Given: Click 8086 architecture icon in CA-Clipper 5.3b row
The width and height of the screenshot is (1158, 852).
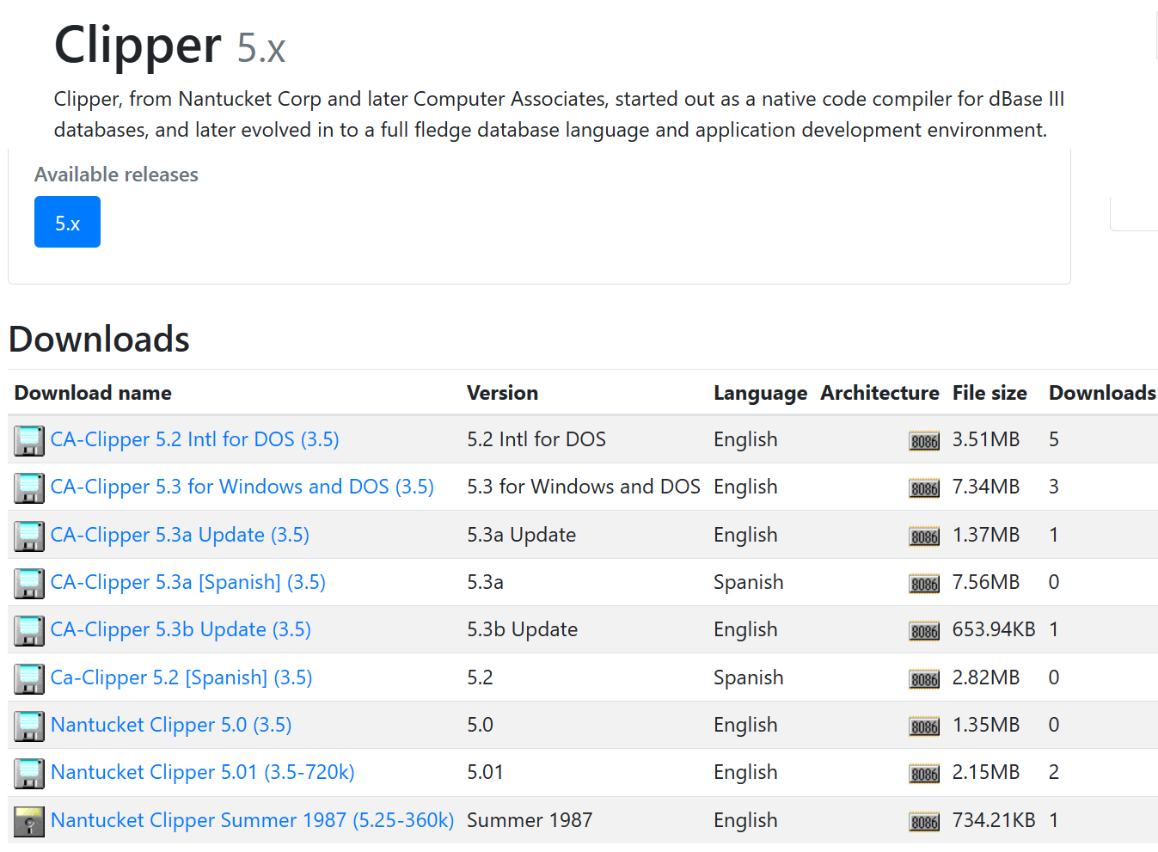Looking at the screenshot, I should [x=924, y=631].
